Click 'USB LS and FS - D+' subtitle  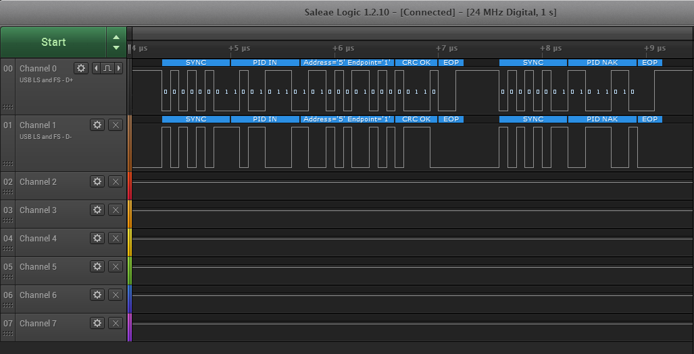click(x=46, y=80)
